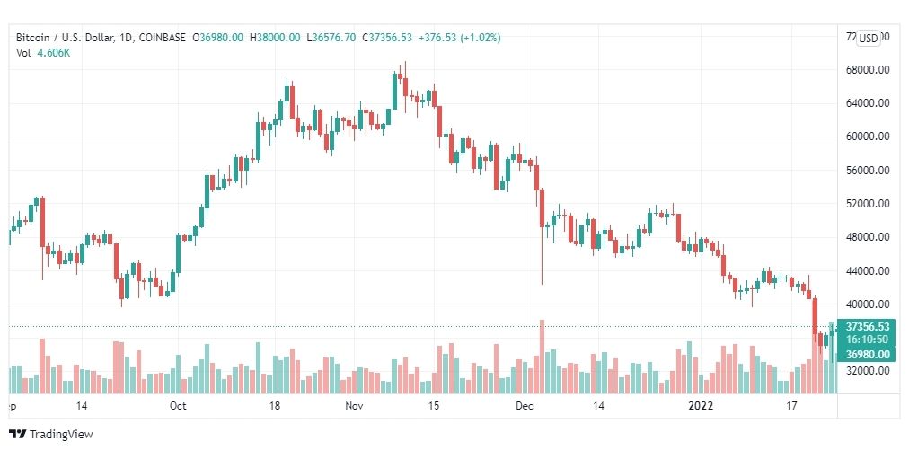Select the Oct marker on time axis

[x=178, y=406]
